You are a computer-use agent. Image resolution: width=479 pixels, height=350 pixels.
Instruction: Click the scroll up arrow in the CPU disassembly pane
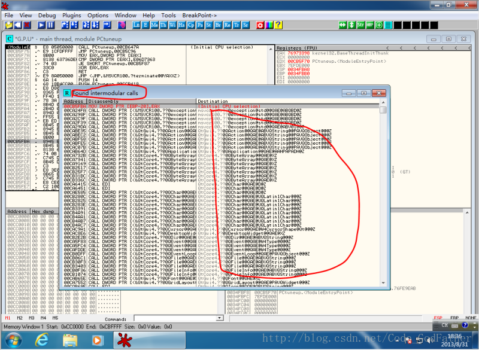pos(271,49)
